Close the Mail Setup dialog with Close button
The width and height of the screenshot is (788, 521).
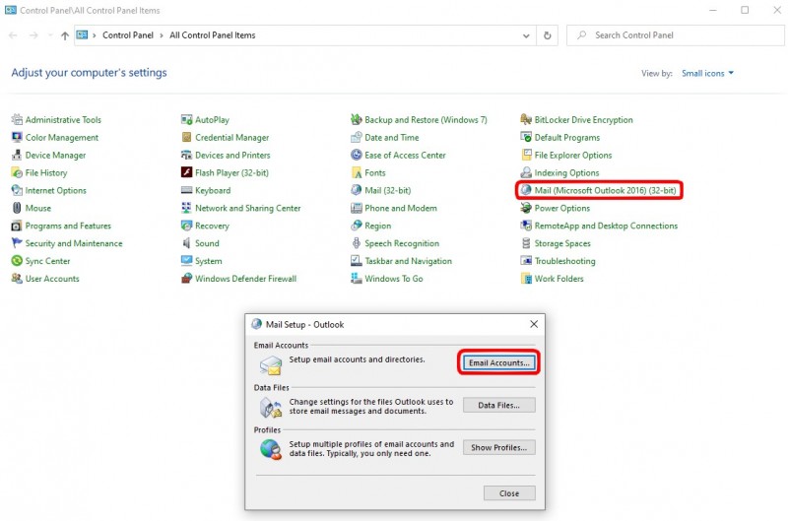click(509, 493)
